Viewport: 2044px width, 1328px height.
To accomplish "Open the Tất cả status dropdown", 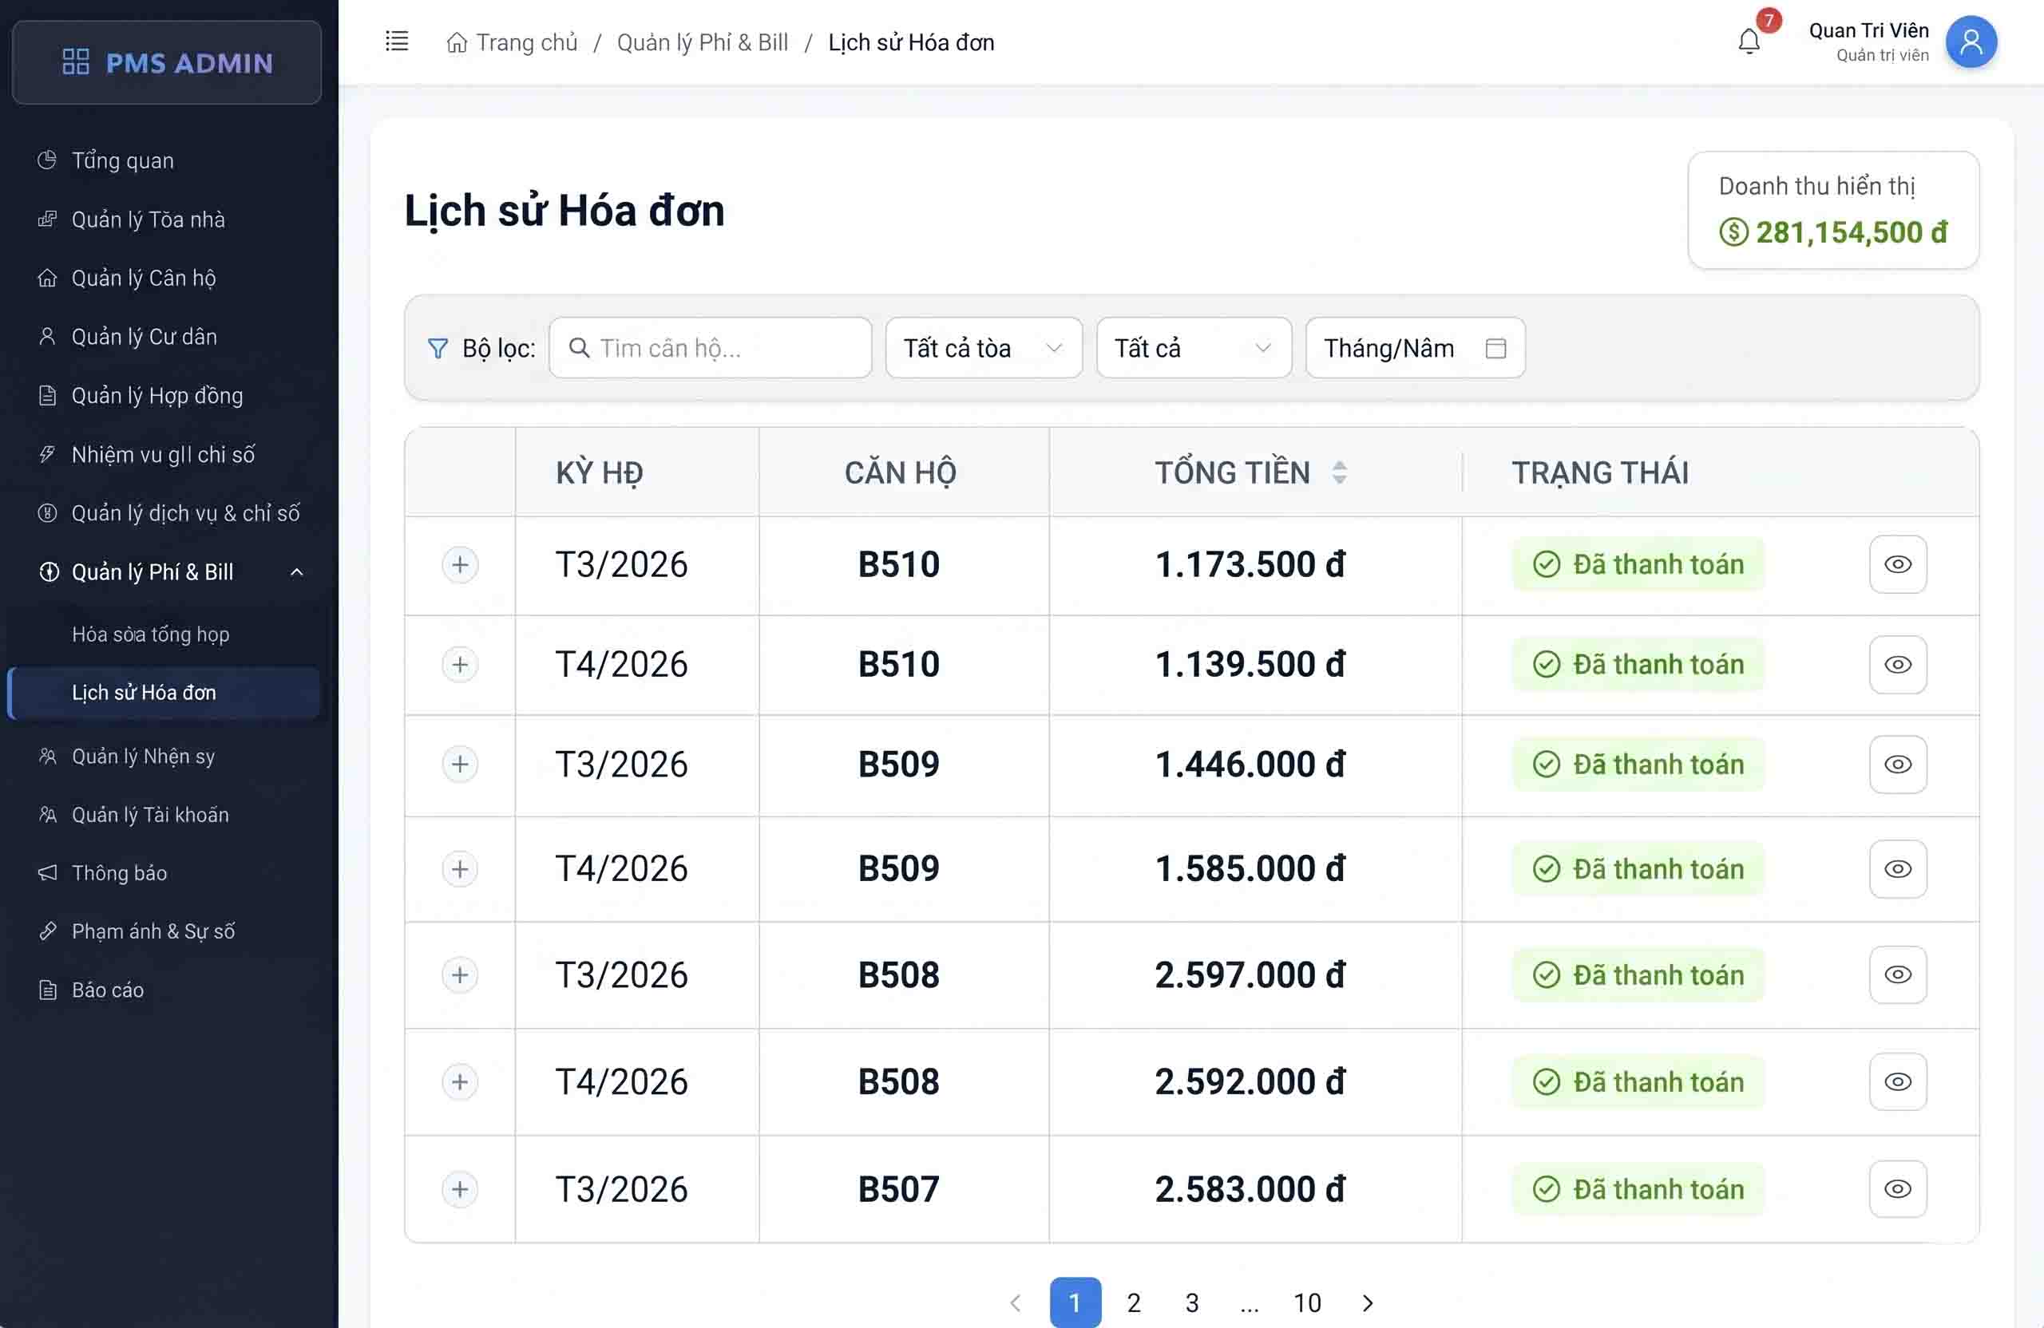I will [1194, 348].
